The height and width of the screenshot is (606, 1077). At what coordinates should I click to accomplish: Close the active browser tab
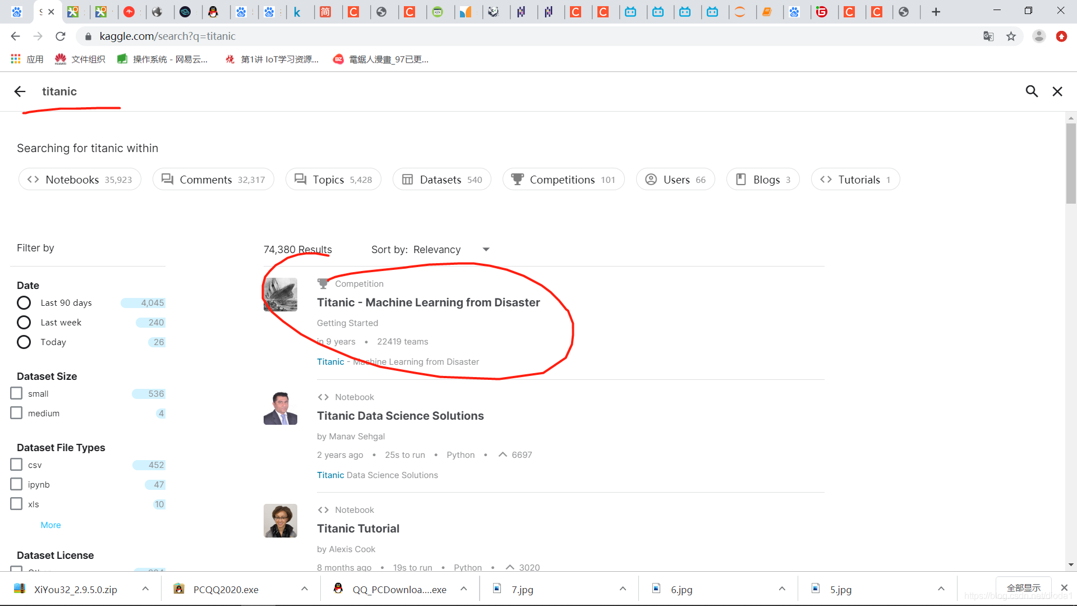[51, 12]
